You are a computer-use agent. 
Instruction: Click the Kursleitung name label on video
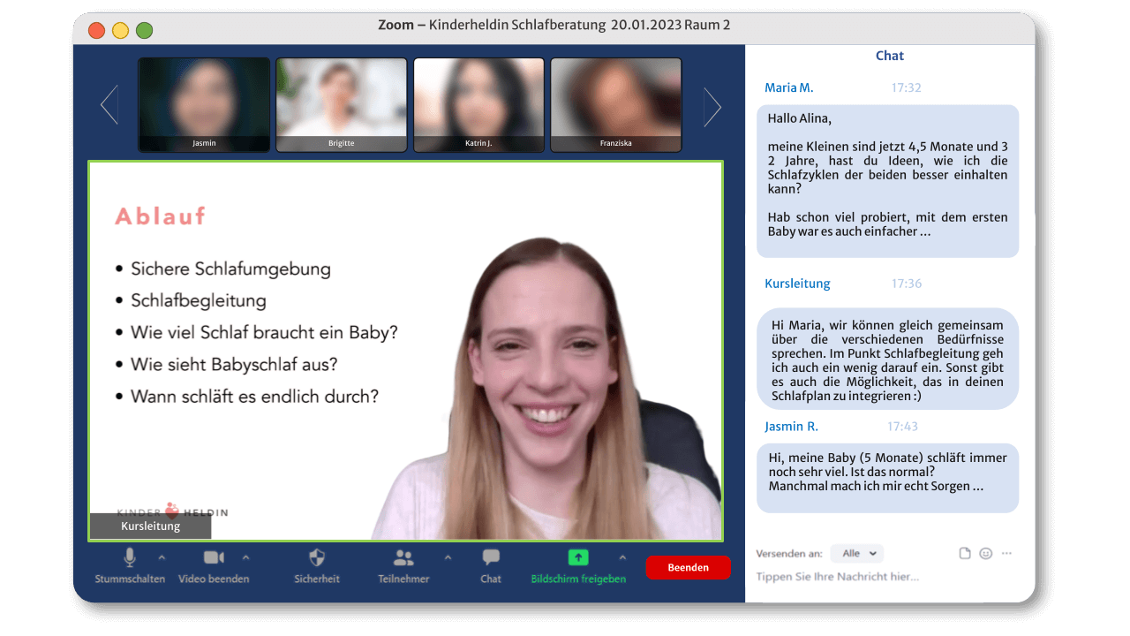(150, 526)
